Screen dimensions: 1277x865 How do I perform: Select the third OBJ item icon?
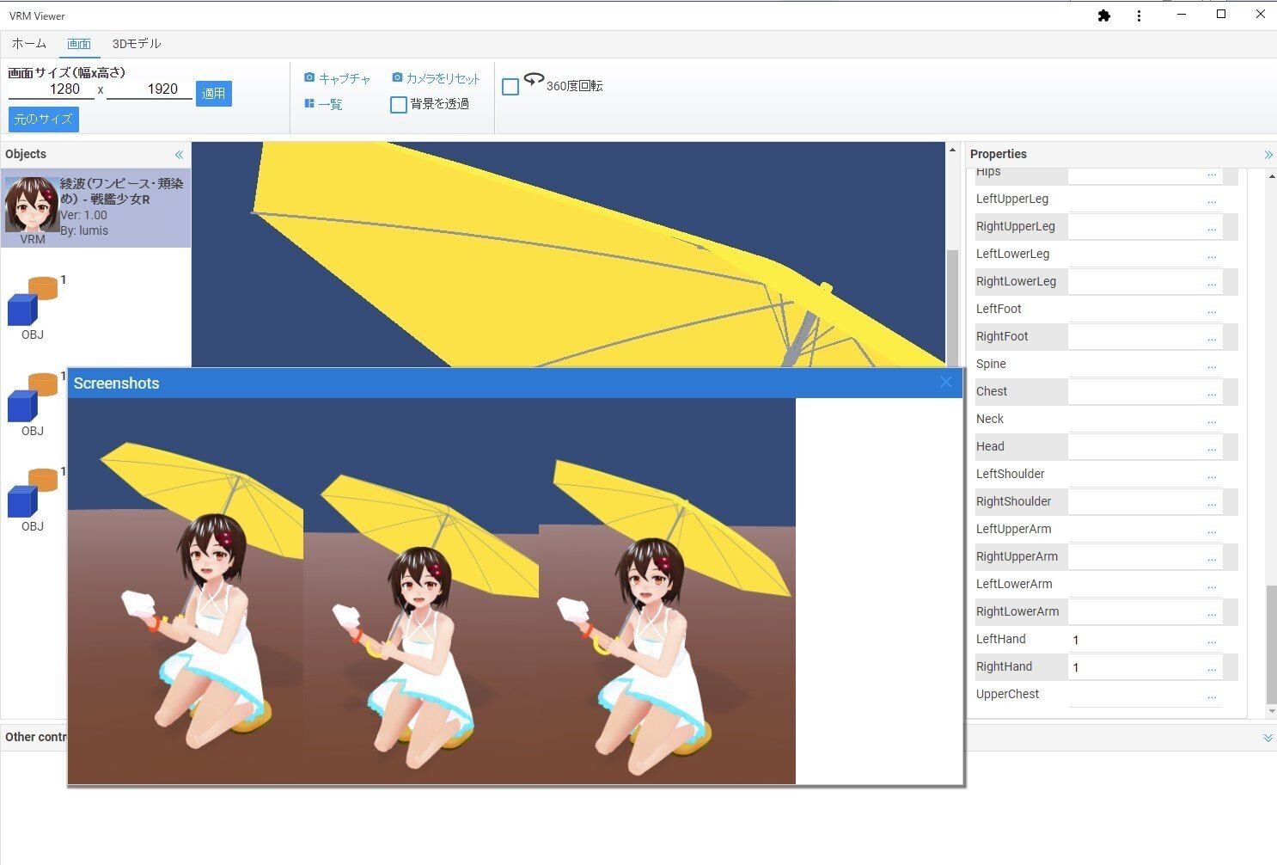pos(33,493)
